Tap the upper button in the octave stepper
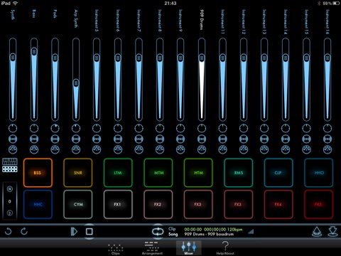The height and width of the screenshot is (256, 341). point(10,189)
